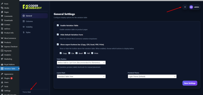Image resolution: width=203 pixels, height=95 pixels.
Task: Uncheck the Pdf button checkbox
Action: (x=85, y=53)
